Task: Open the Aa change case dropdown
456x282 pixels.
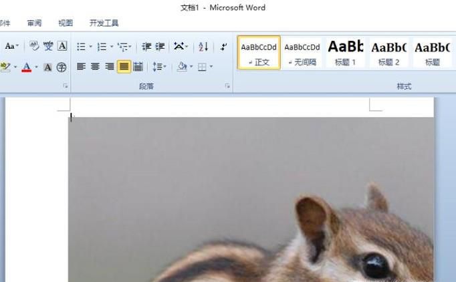Action: [12, 46]
